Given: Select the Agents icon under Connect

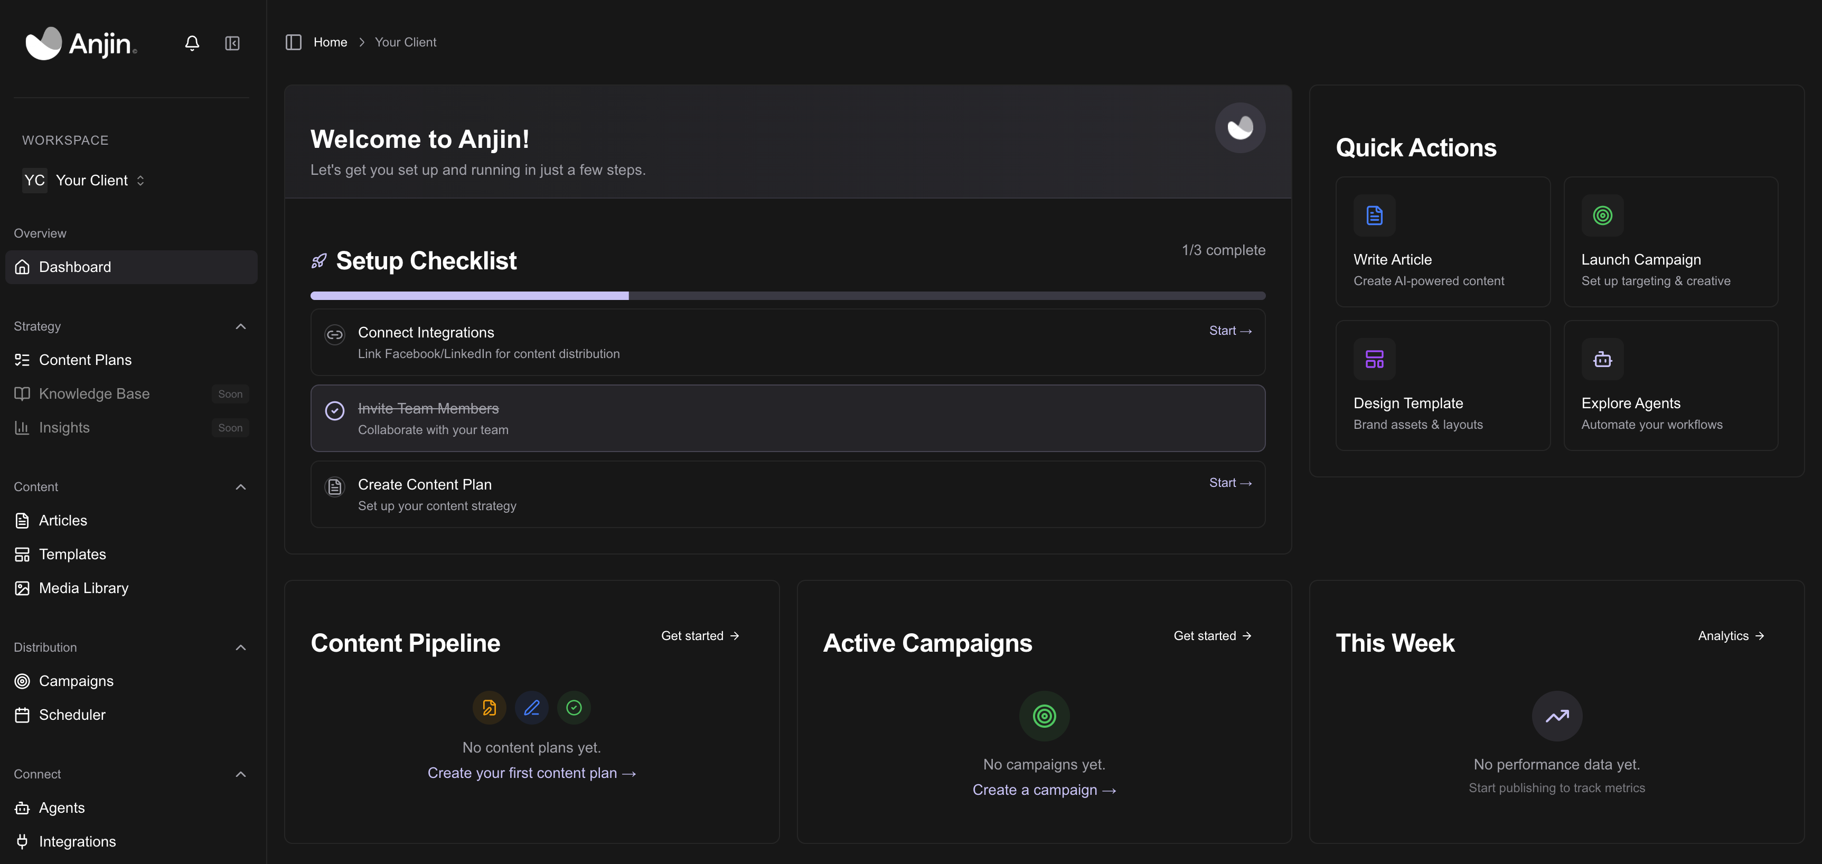Looking at the screenshot, I should (x=22, y=807).
